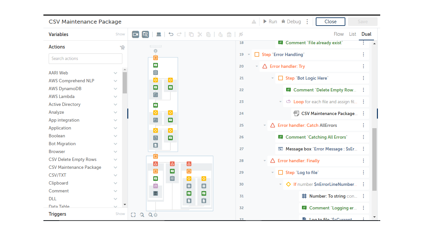Image resolution: width=421 pixels, height=236 pixels.
Task: Run the bot with the Run button
Action: coord(270,22)
